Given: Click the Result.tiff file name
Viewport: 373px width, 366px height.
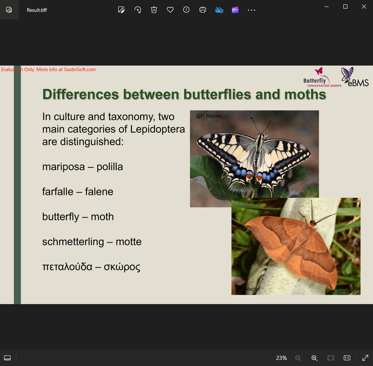Looking at the screenshot, I should (37, 10).
